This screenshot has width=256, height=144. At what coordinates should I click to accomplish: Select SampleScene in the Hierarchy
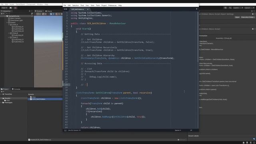click(14, 16)
